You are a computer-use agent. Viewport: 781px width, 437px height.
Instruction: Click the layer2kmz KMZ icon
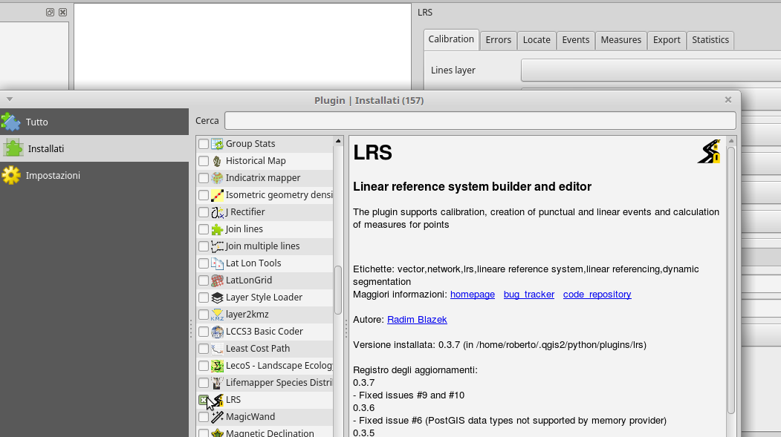[x=217, y=314]
